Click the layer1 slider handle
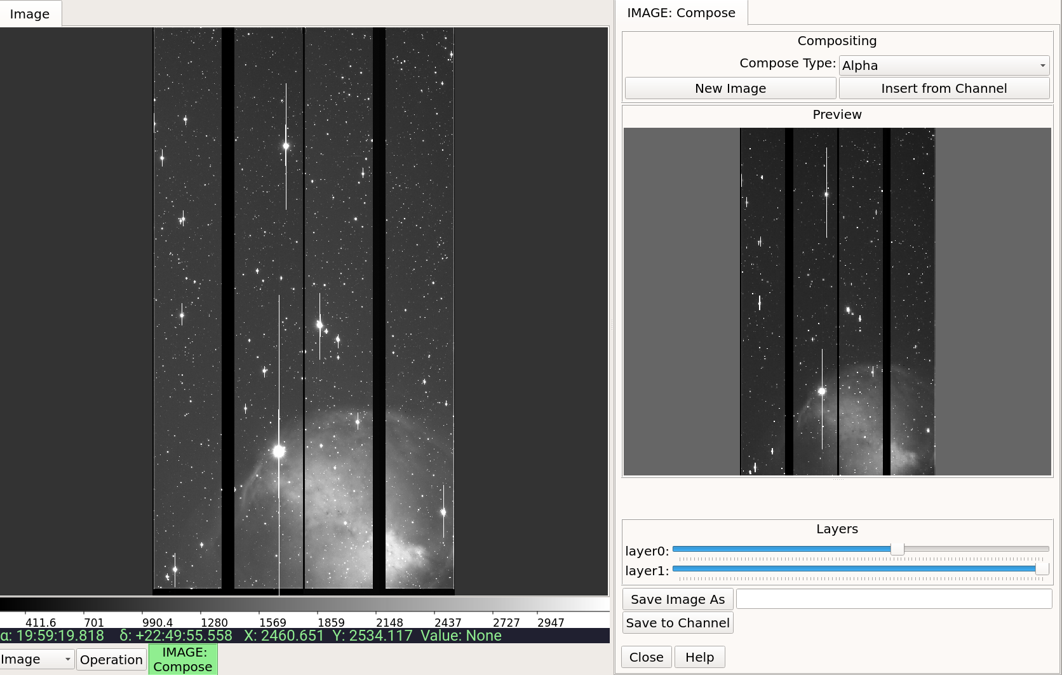1062x675 pixels. (1042, 569)
